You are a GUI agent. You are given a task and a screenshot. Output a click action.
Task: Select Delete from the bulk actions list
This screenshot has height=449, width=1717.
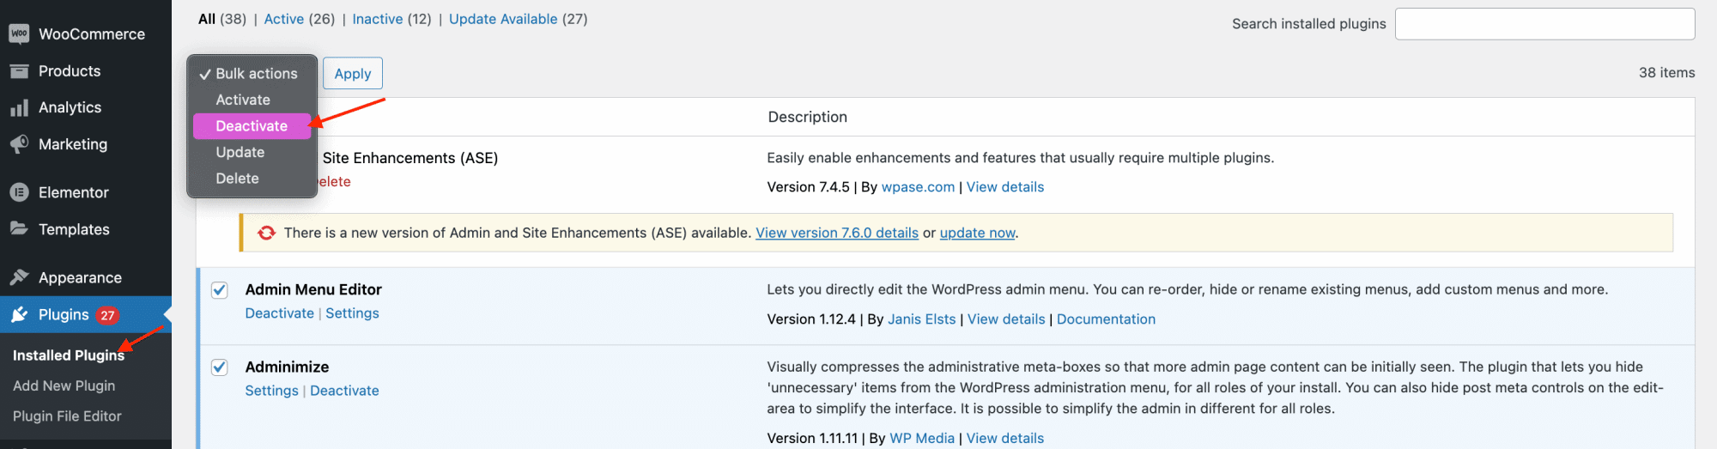tap(252, 179)
